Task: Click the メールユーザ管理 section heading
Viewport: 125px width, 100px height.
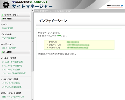Action: pos(9,58)
